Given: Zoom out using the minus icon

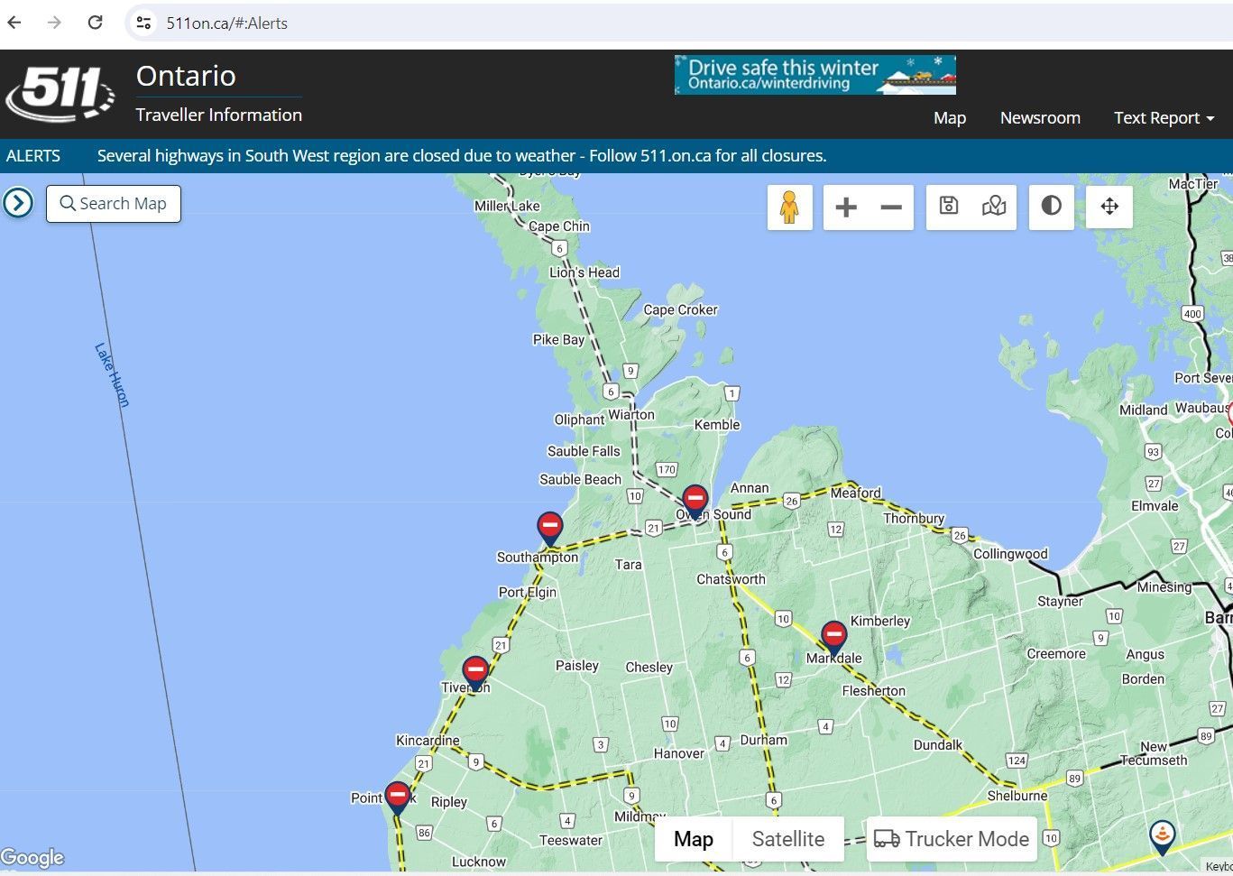Looking at the screenshot, I should [x=890, y=207].
